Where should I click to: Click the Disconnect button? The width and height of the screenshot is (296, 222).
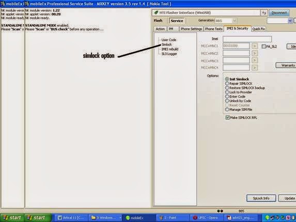[x=279, y=13]
